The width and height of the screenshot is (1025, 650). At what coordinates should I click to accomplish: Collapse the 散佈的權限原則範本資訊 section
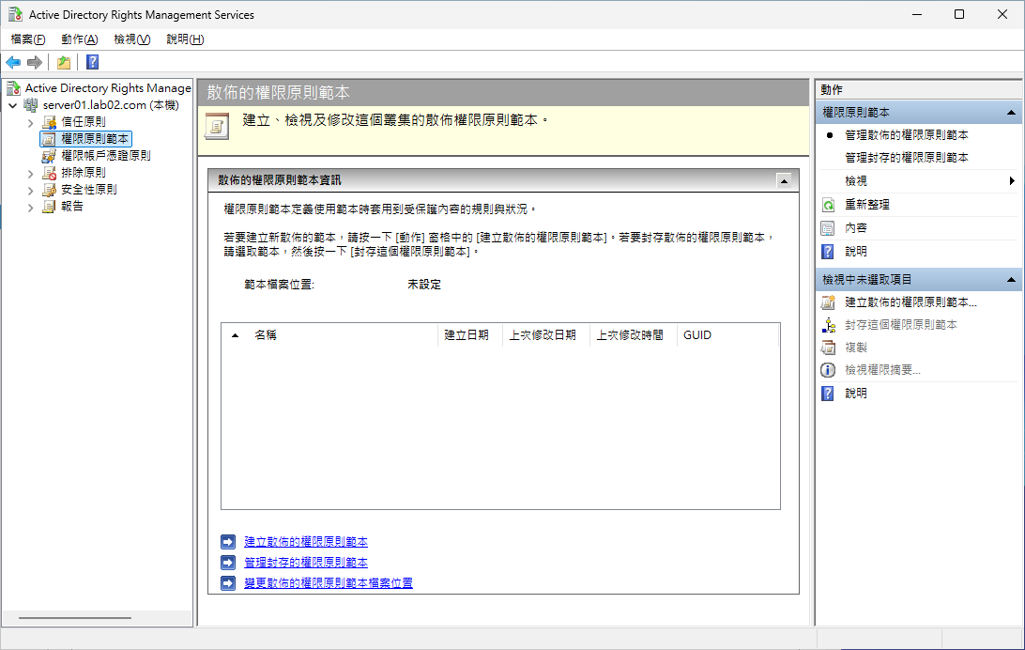(784, 180)
